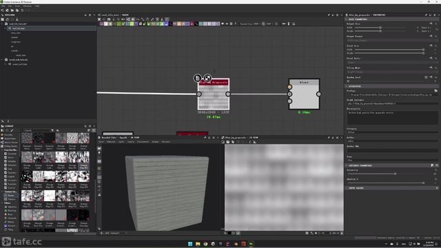
Task: Toggle the Parent Size link lock in graph toolbar
Action: pos(263,24)
